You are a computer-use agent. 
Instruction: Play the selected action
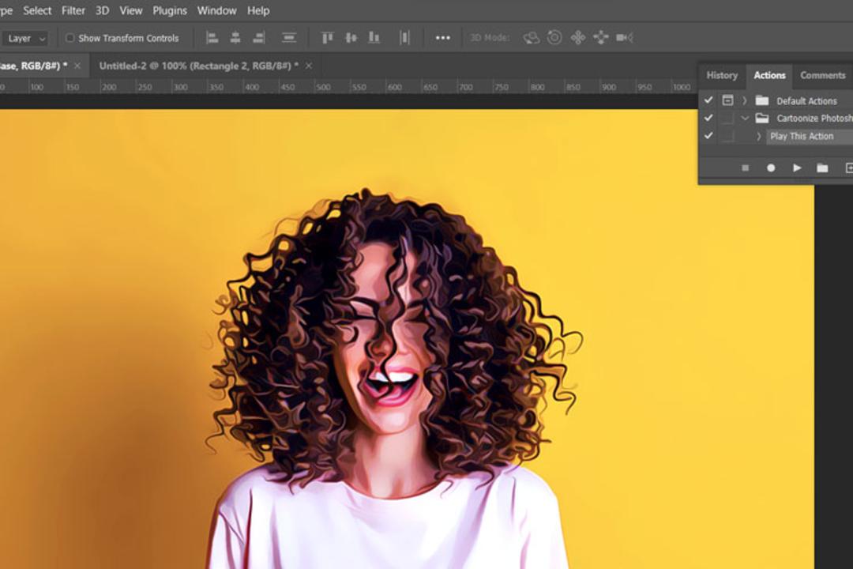pos(797,168)
